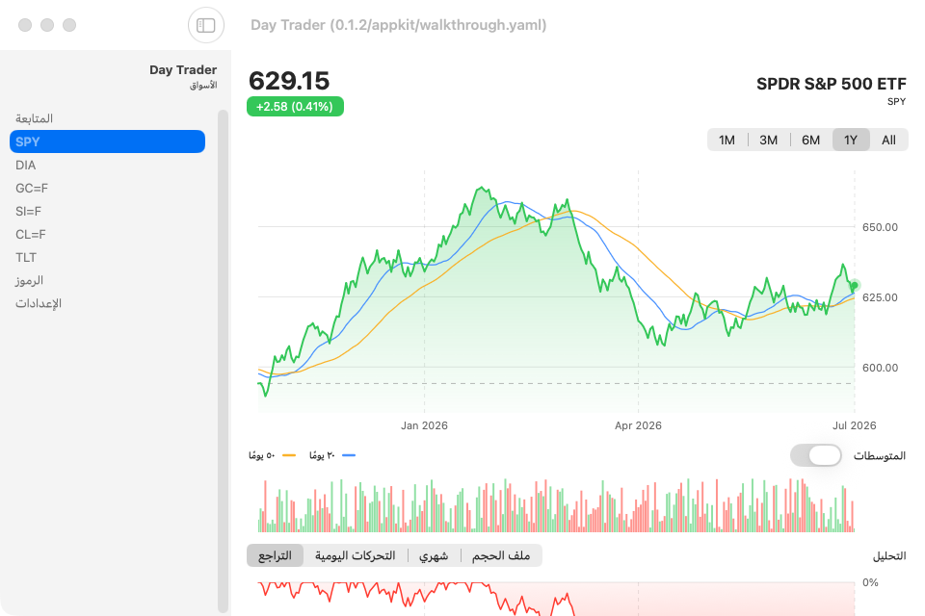925x616 pixels.
Task: Click the sidebar vertical scrollbar
Action: pyautogui.click(x=223, y=361)
